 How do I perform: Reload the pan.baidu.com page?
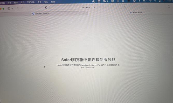[125, 7]
